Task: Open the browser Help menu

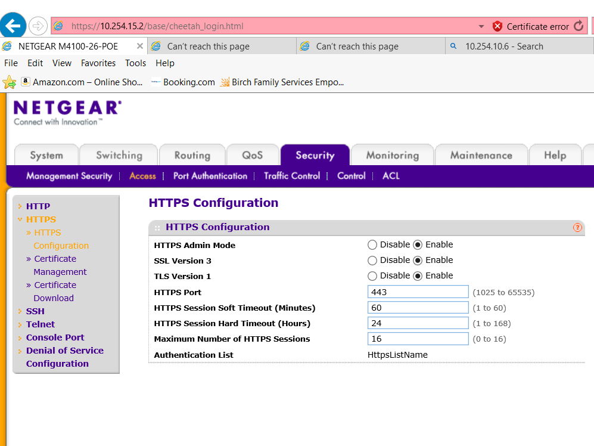Action: (165, 63)
